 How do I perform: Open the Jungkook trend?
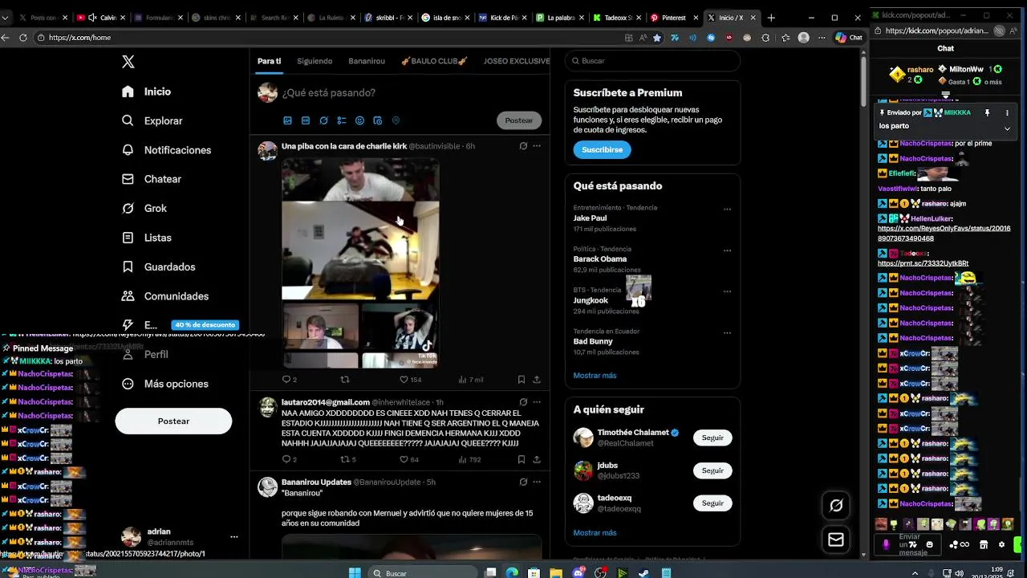point(591,300)
